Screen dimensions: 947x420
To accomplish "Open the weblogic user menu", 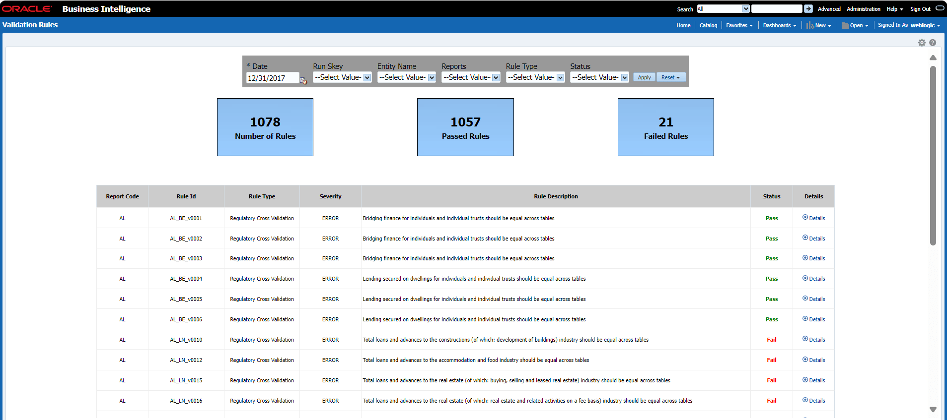I will click(925, 25).
